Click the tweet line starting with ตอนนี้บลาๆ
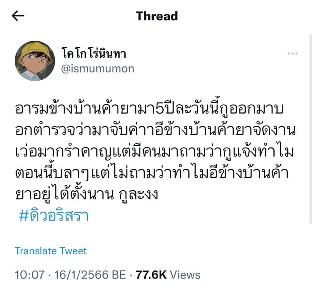 pos(152,172)
